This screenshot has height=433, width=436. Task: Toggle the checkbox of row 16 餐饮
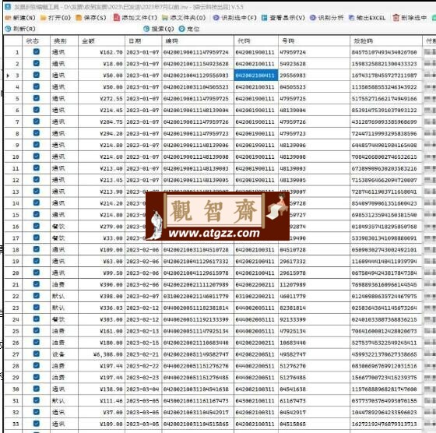36,226
